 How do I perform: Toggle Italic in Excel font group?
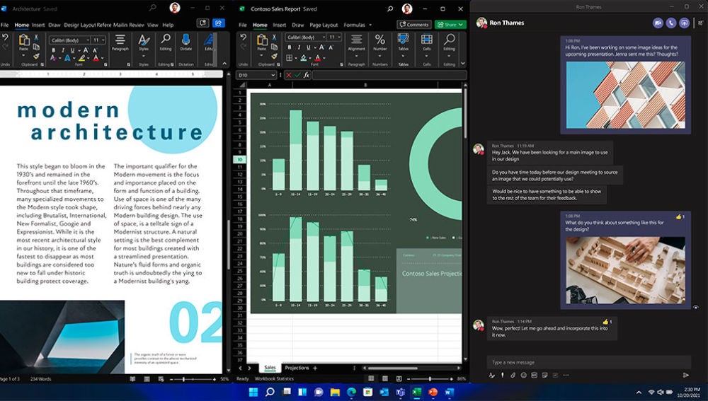pyautogui.click(x=299, y=47)
